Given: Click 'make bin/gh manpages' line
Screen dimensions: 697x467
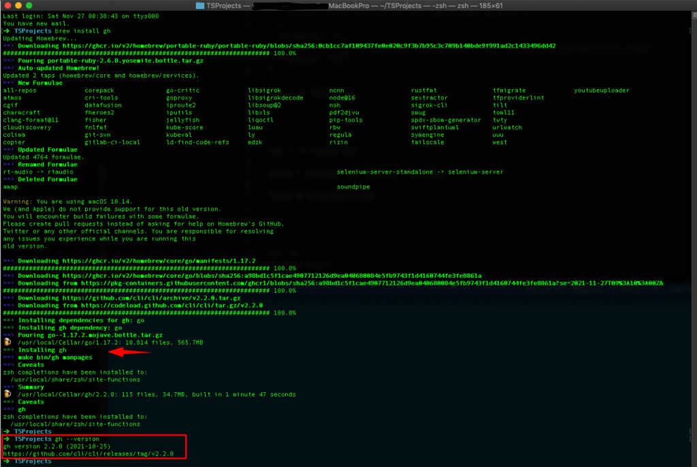Looking at the screenshot, I should pos(55,357).
